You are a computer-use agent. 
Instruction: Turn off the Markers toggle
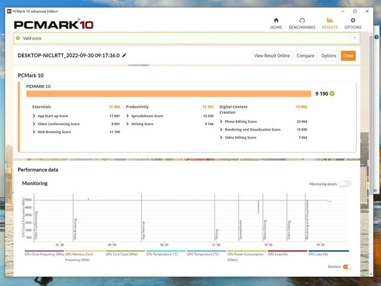pos(347,267)
